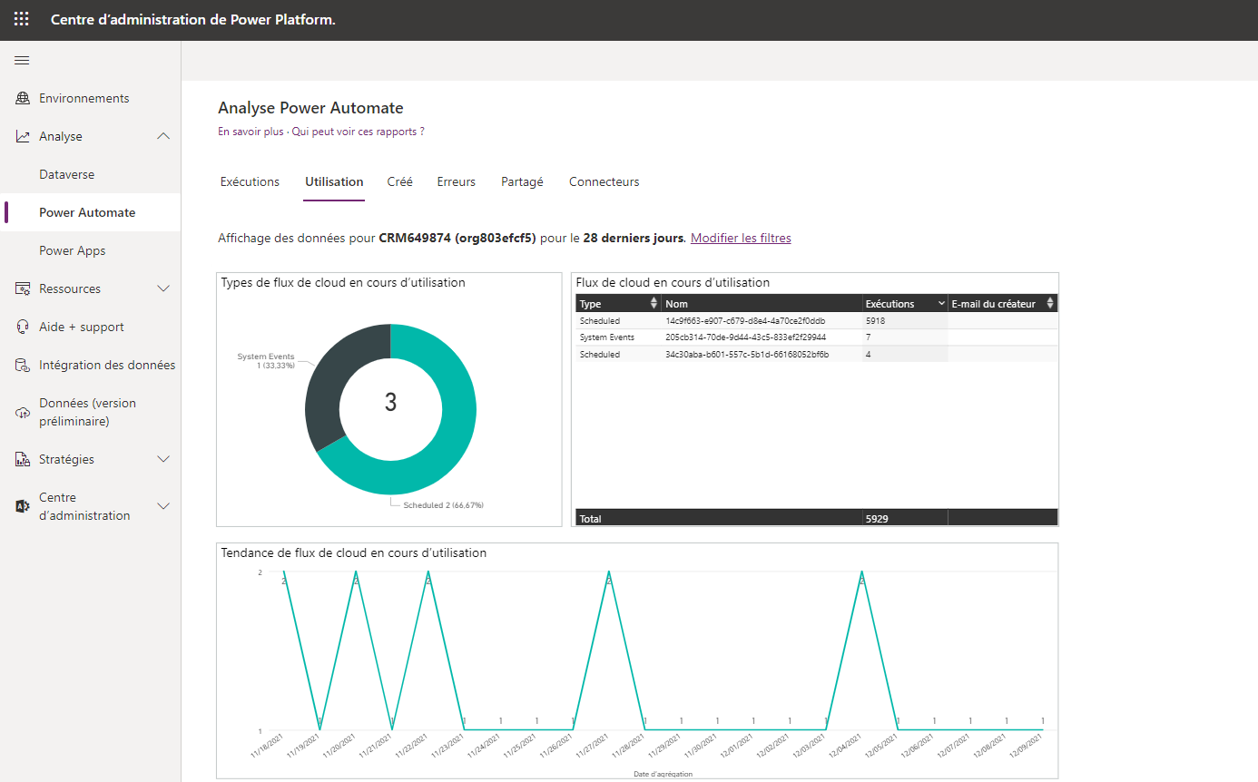
Task: Collapse the Analyse section chevron
Action: [x=163, y=136]
